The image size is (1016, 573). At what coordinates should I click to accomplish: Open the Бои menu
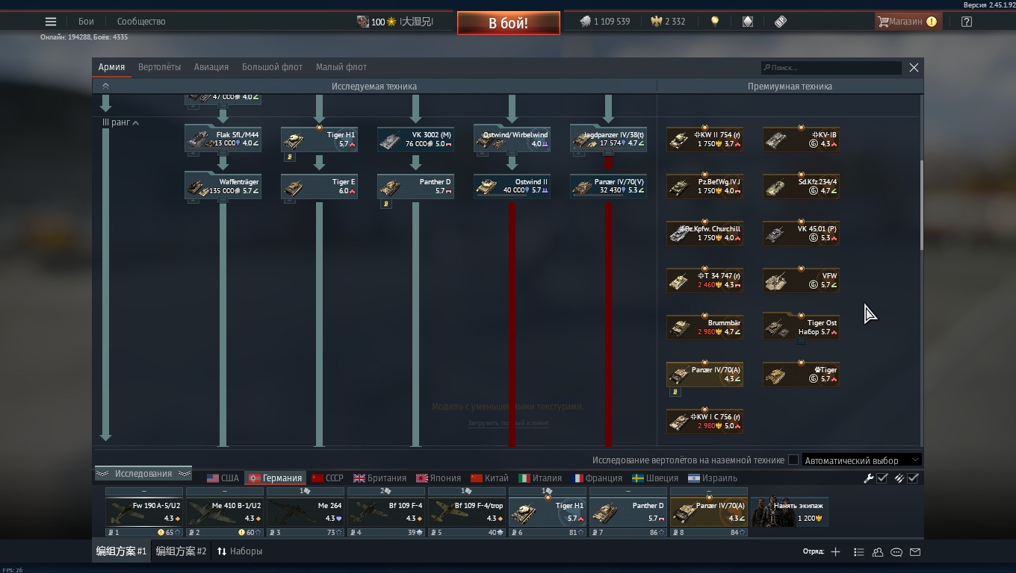[x=87, y=22]
